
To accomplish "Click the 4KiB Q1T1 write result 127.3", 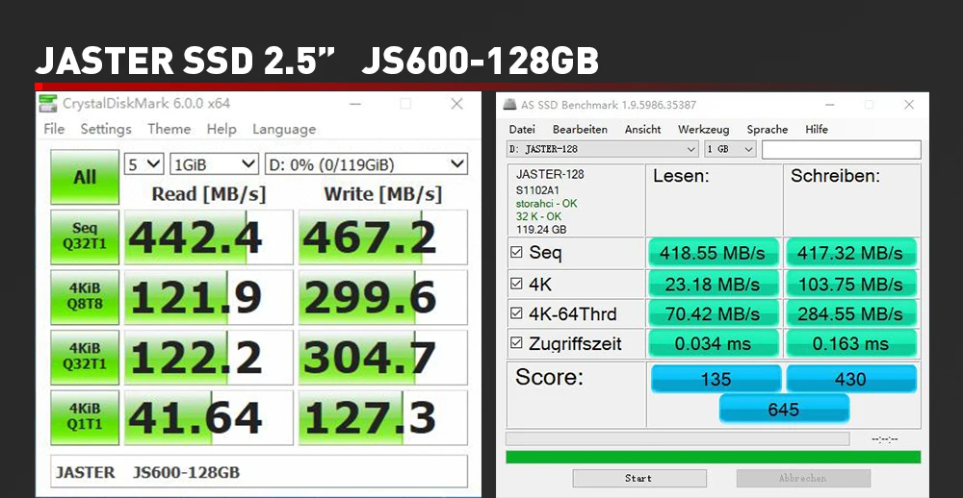I will click(382, 417).
